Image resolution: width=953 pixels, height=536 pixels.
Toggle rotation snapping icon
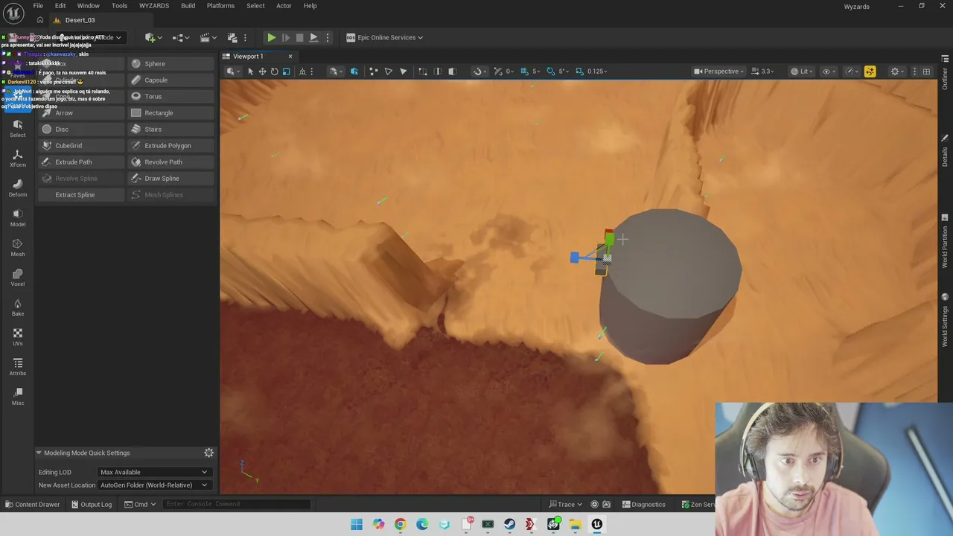551,71
